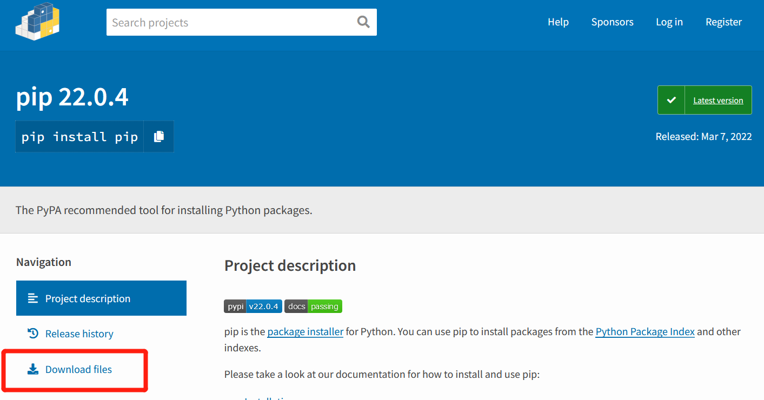
Task: Follow the Python Package Index link
Action: 645,332
